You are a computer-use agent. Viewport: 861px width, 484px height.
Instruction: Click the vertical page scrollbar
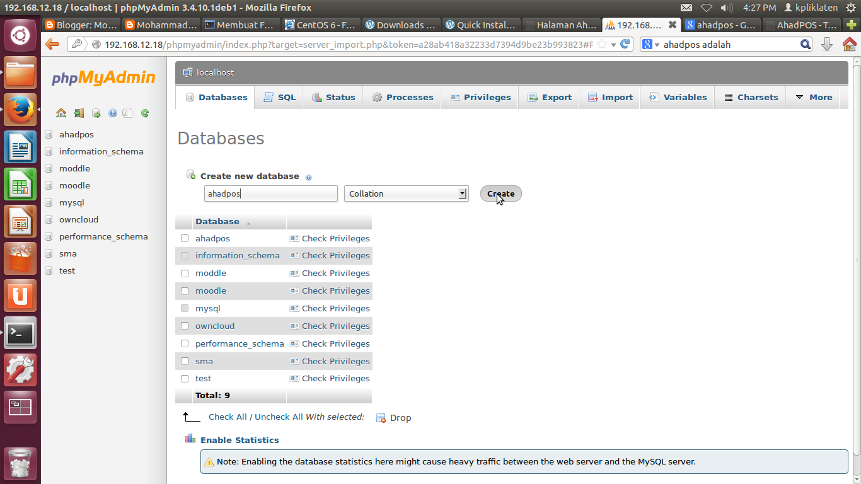coord(856,260)
